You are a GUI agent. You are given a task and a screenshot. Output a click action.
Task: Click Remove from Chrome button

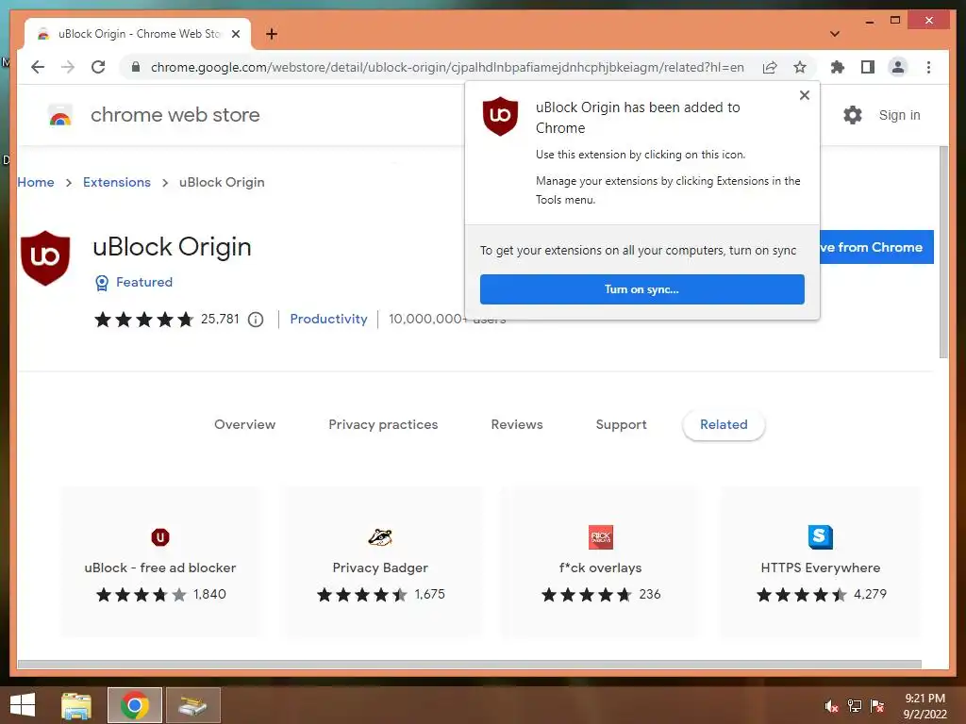[x=876, y=247]
